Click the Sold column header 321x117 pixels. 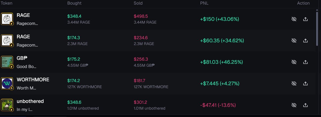click(x=138, y=3)
